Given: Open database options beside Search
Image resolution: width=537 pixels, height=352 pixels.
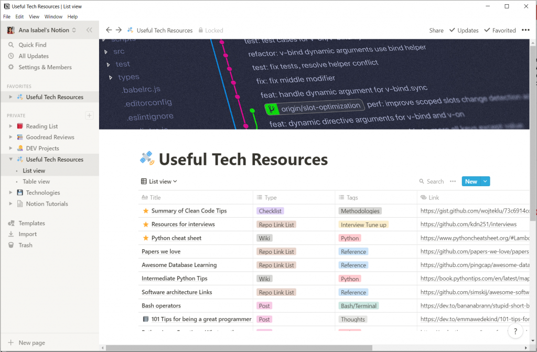Looking at the screenshot, I should [454, 182].
